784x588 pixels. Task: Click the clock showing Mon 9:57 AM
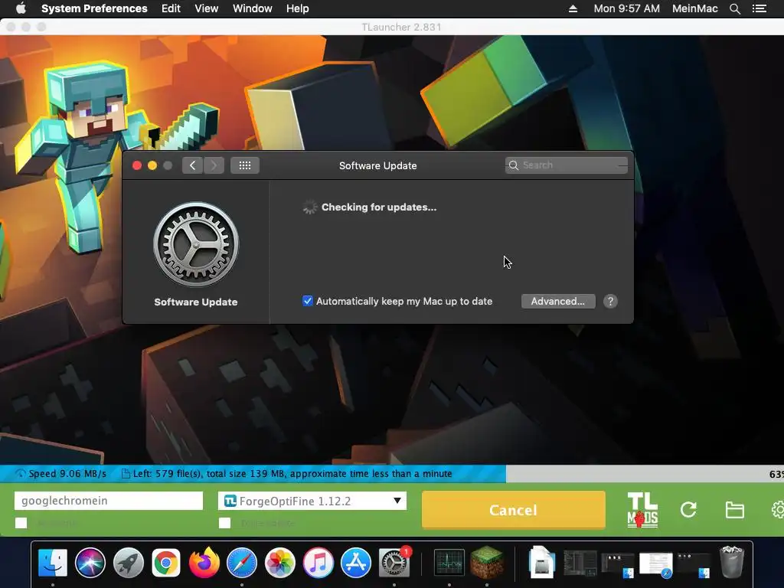(x=626, y=8)
